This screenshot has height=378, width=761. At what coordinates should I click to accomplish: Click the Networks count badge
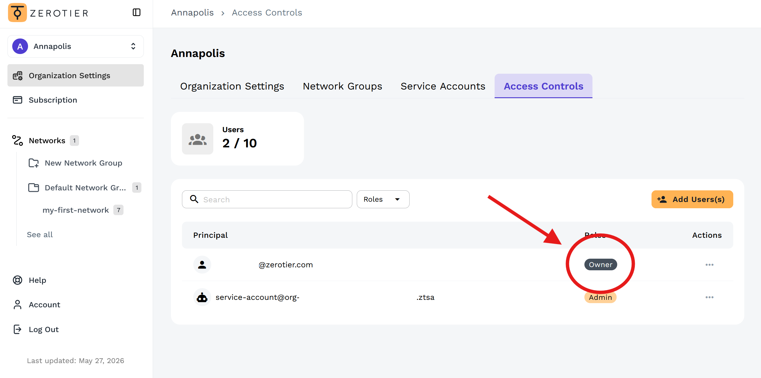point(74,141)
